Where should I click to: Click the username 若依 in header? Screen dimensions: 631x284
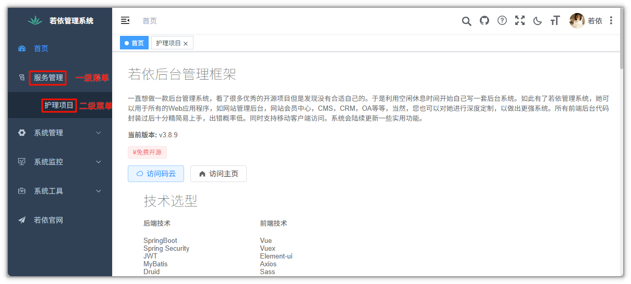[x=595, y=21]
